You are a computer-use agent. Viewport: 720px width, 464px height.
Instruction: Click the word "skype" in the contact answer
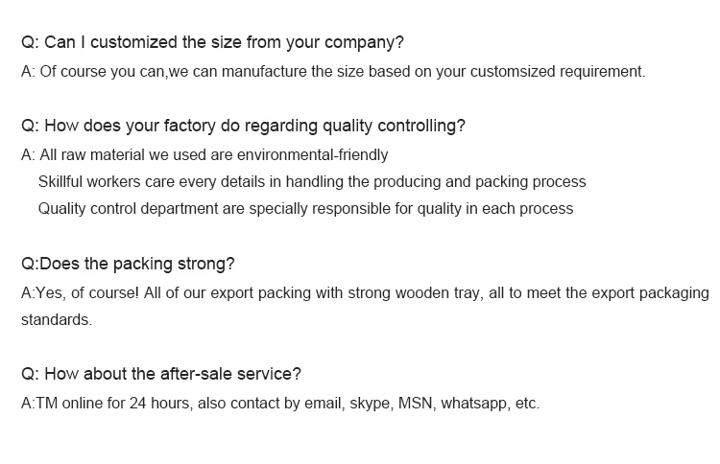point(372,404)
